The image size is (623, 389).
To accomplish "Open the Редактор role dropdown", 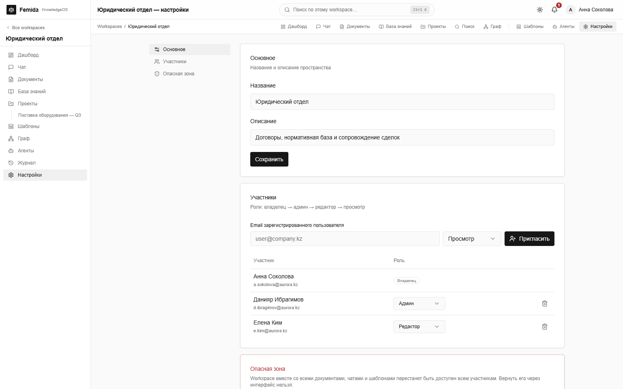I will click(x=419, y=327).
